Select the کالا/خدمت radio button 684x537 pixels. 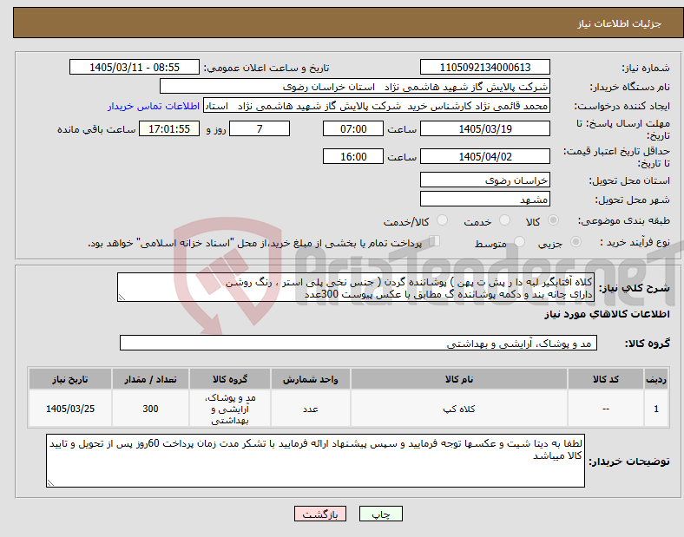[443, 220]
